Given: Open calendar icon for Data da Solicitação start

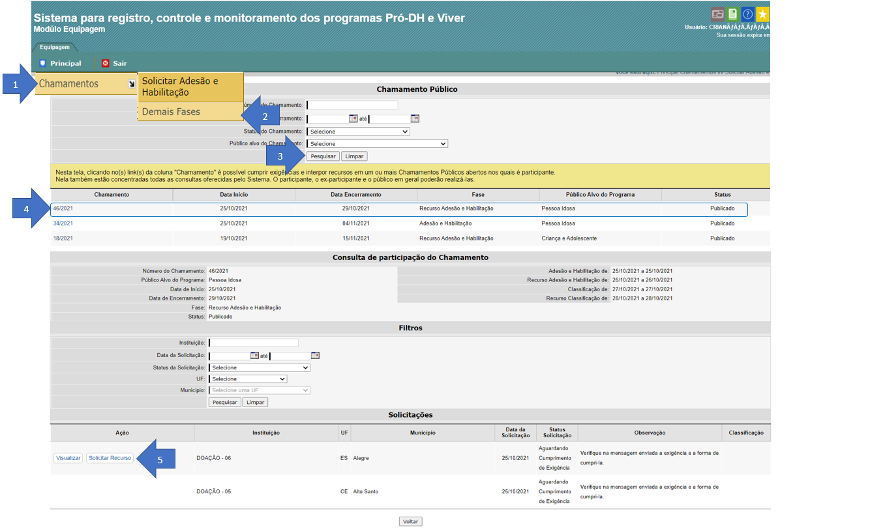Looking at the screenshot, I should point(254,356).
